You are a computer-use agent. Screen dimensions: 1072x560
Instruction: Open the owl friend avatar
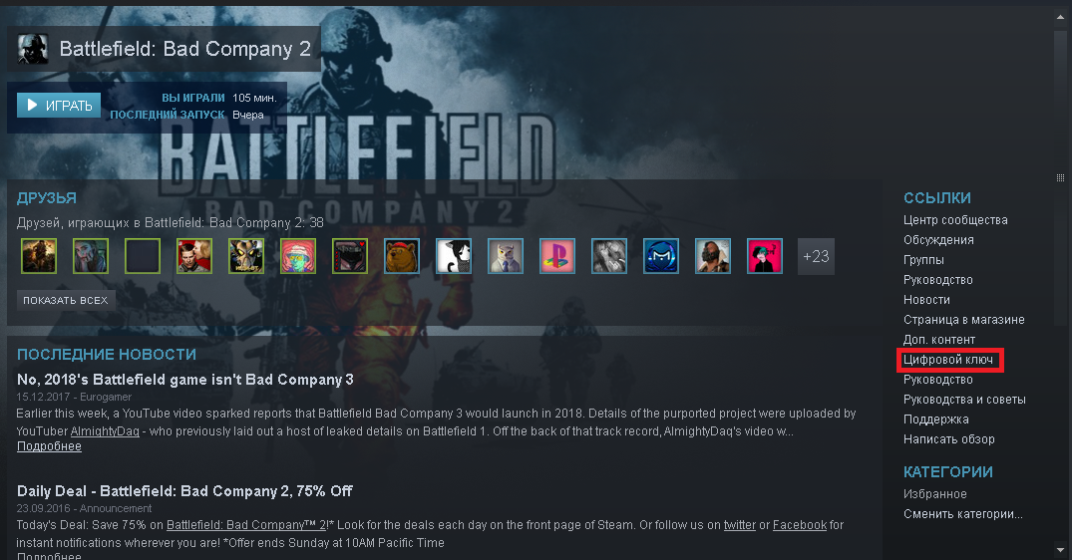[506, 256]
